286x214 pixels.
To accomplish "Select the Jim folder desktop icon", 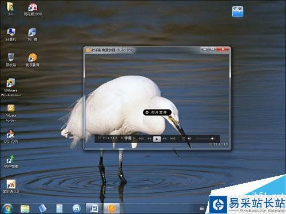I will (11, 9).
